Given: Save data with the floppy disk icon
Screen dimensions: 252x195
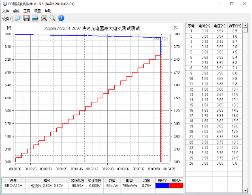Looking at the screenshot, I should [26, 18].
